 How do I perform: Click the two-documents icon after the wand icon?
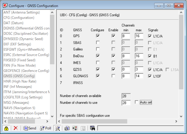[67, 128]
